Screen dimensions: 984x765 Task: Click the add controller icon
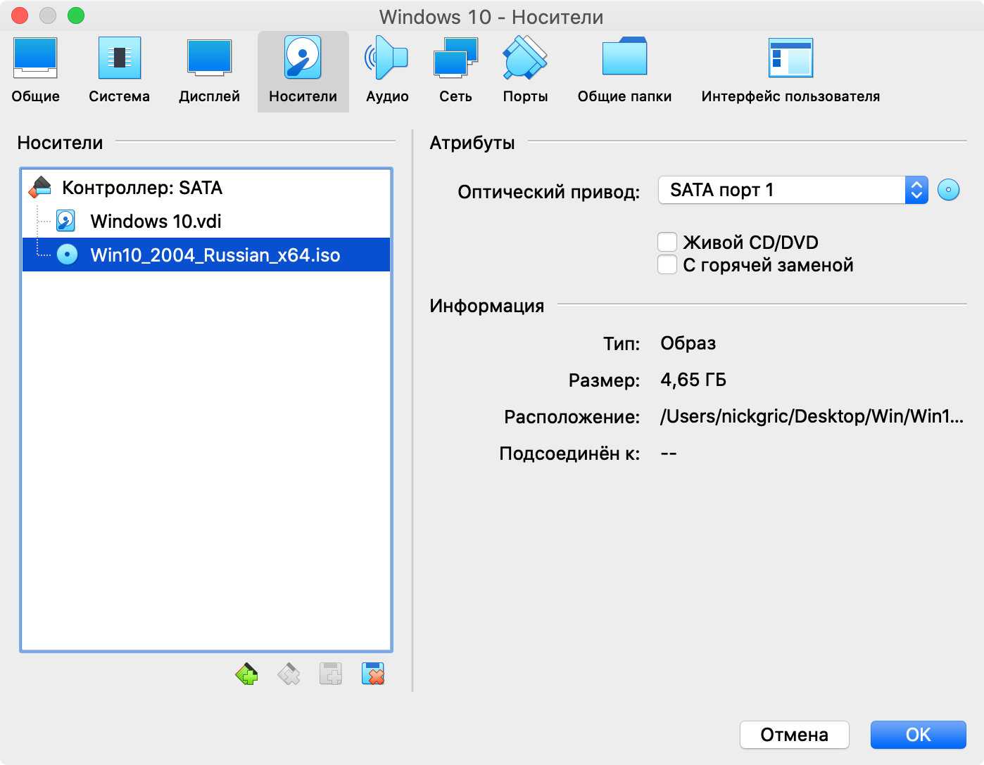click(246, 674)
